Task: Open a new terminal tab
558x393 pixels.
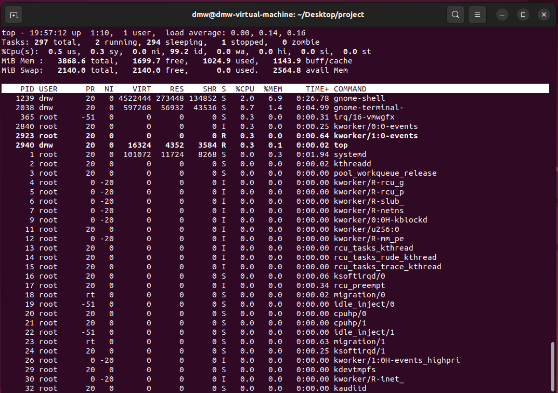Action: [14, 15]
